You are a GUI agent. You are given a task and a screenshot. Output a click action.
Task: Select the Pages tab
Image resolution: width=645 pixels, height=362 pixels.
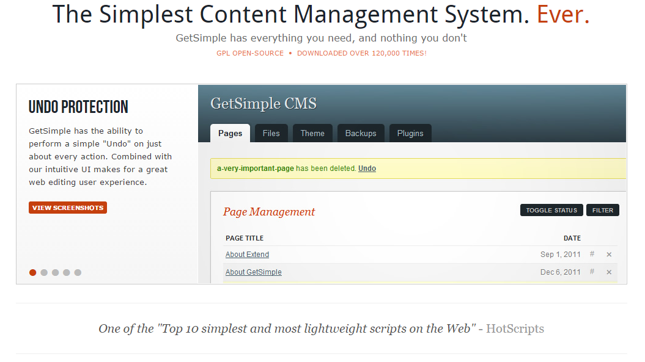pyautogui.click(x=230, y=133)
